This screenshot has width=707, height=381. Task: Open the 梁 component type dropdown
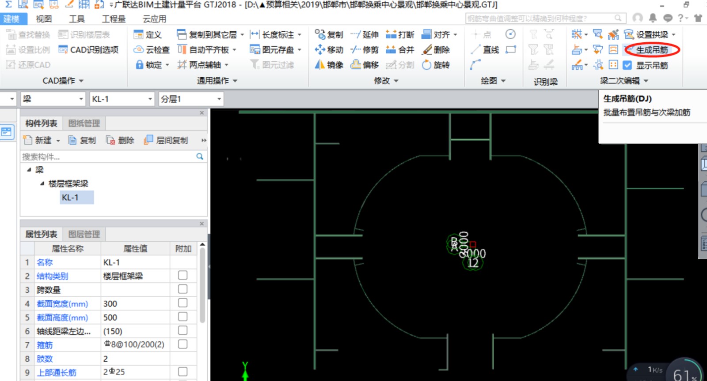(53, 99)
